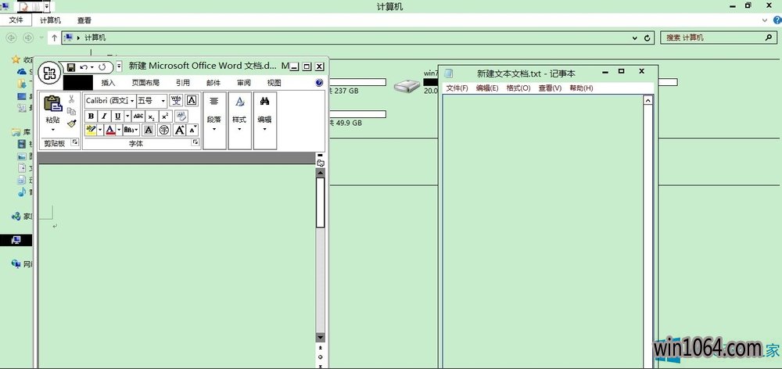
Task: Expand the Explorer address history dropdown
Action: 635,38
